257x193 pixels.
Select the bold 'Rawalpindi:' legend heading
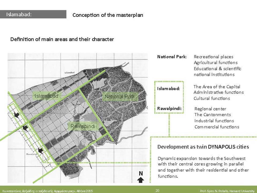[169, 109]
